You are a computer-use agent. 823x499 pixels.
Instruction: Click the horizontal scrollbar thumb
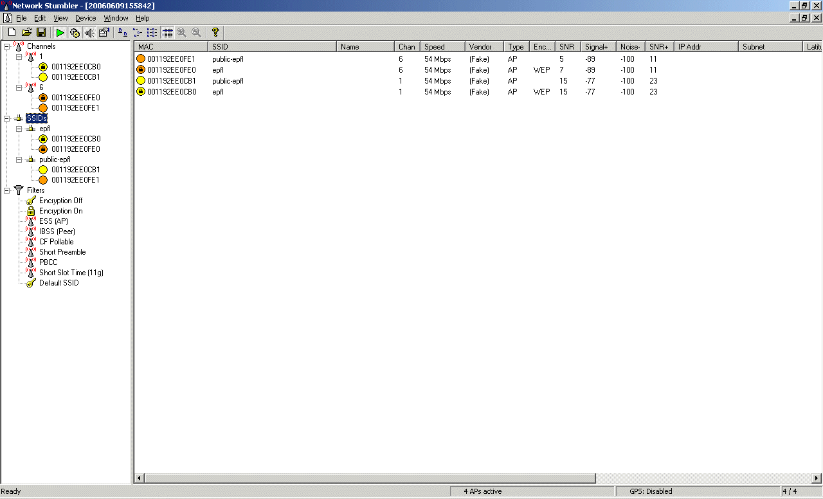[x=370, y=478]
